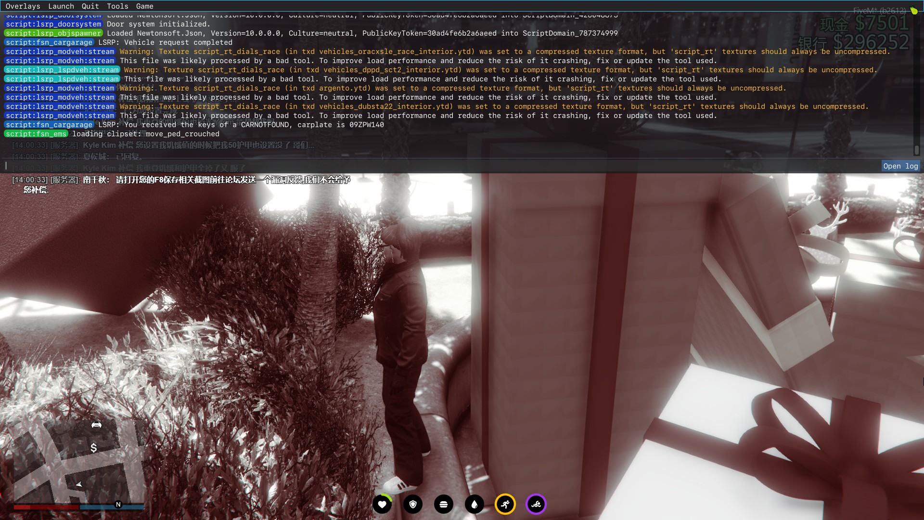Open the Tools menu
This screenshot has width=924, height=520.
(117, 6)
